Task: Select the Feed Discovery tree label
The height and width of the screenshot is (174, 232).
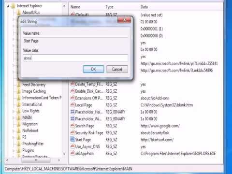Action: 34,85
